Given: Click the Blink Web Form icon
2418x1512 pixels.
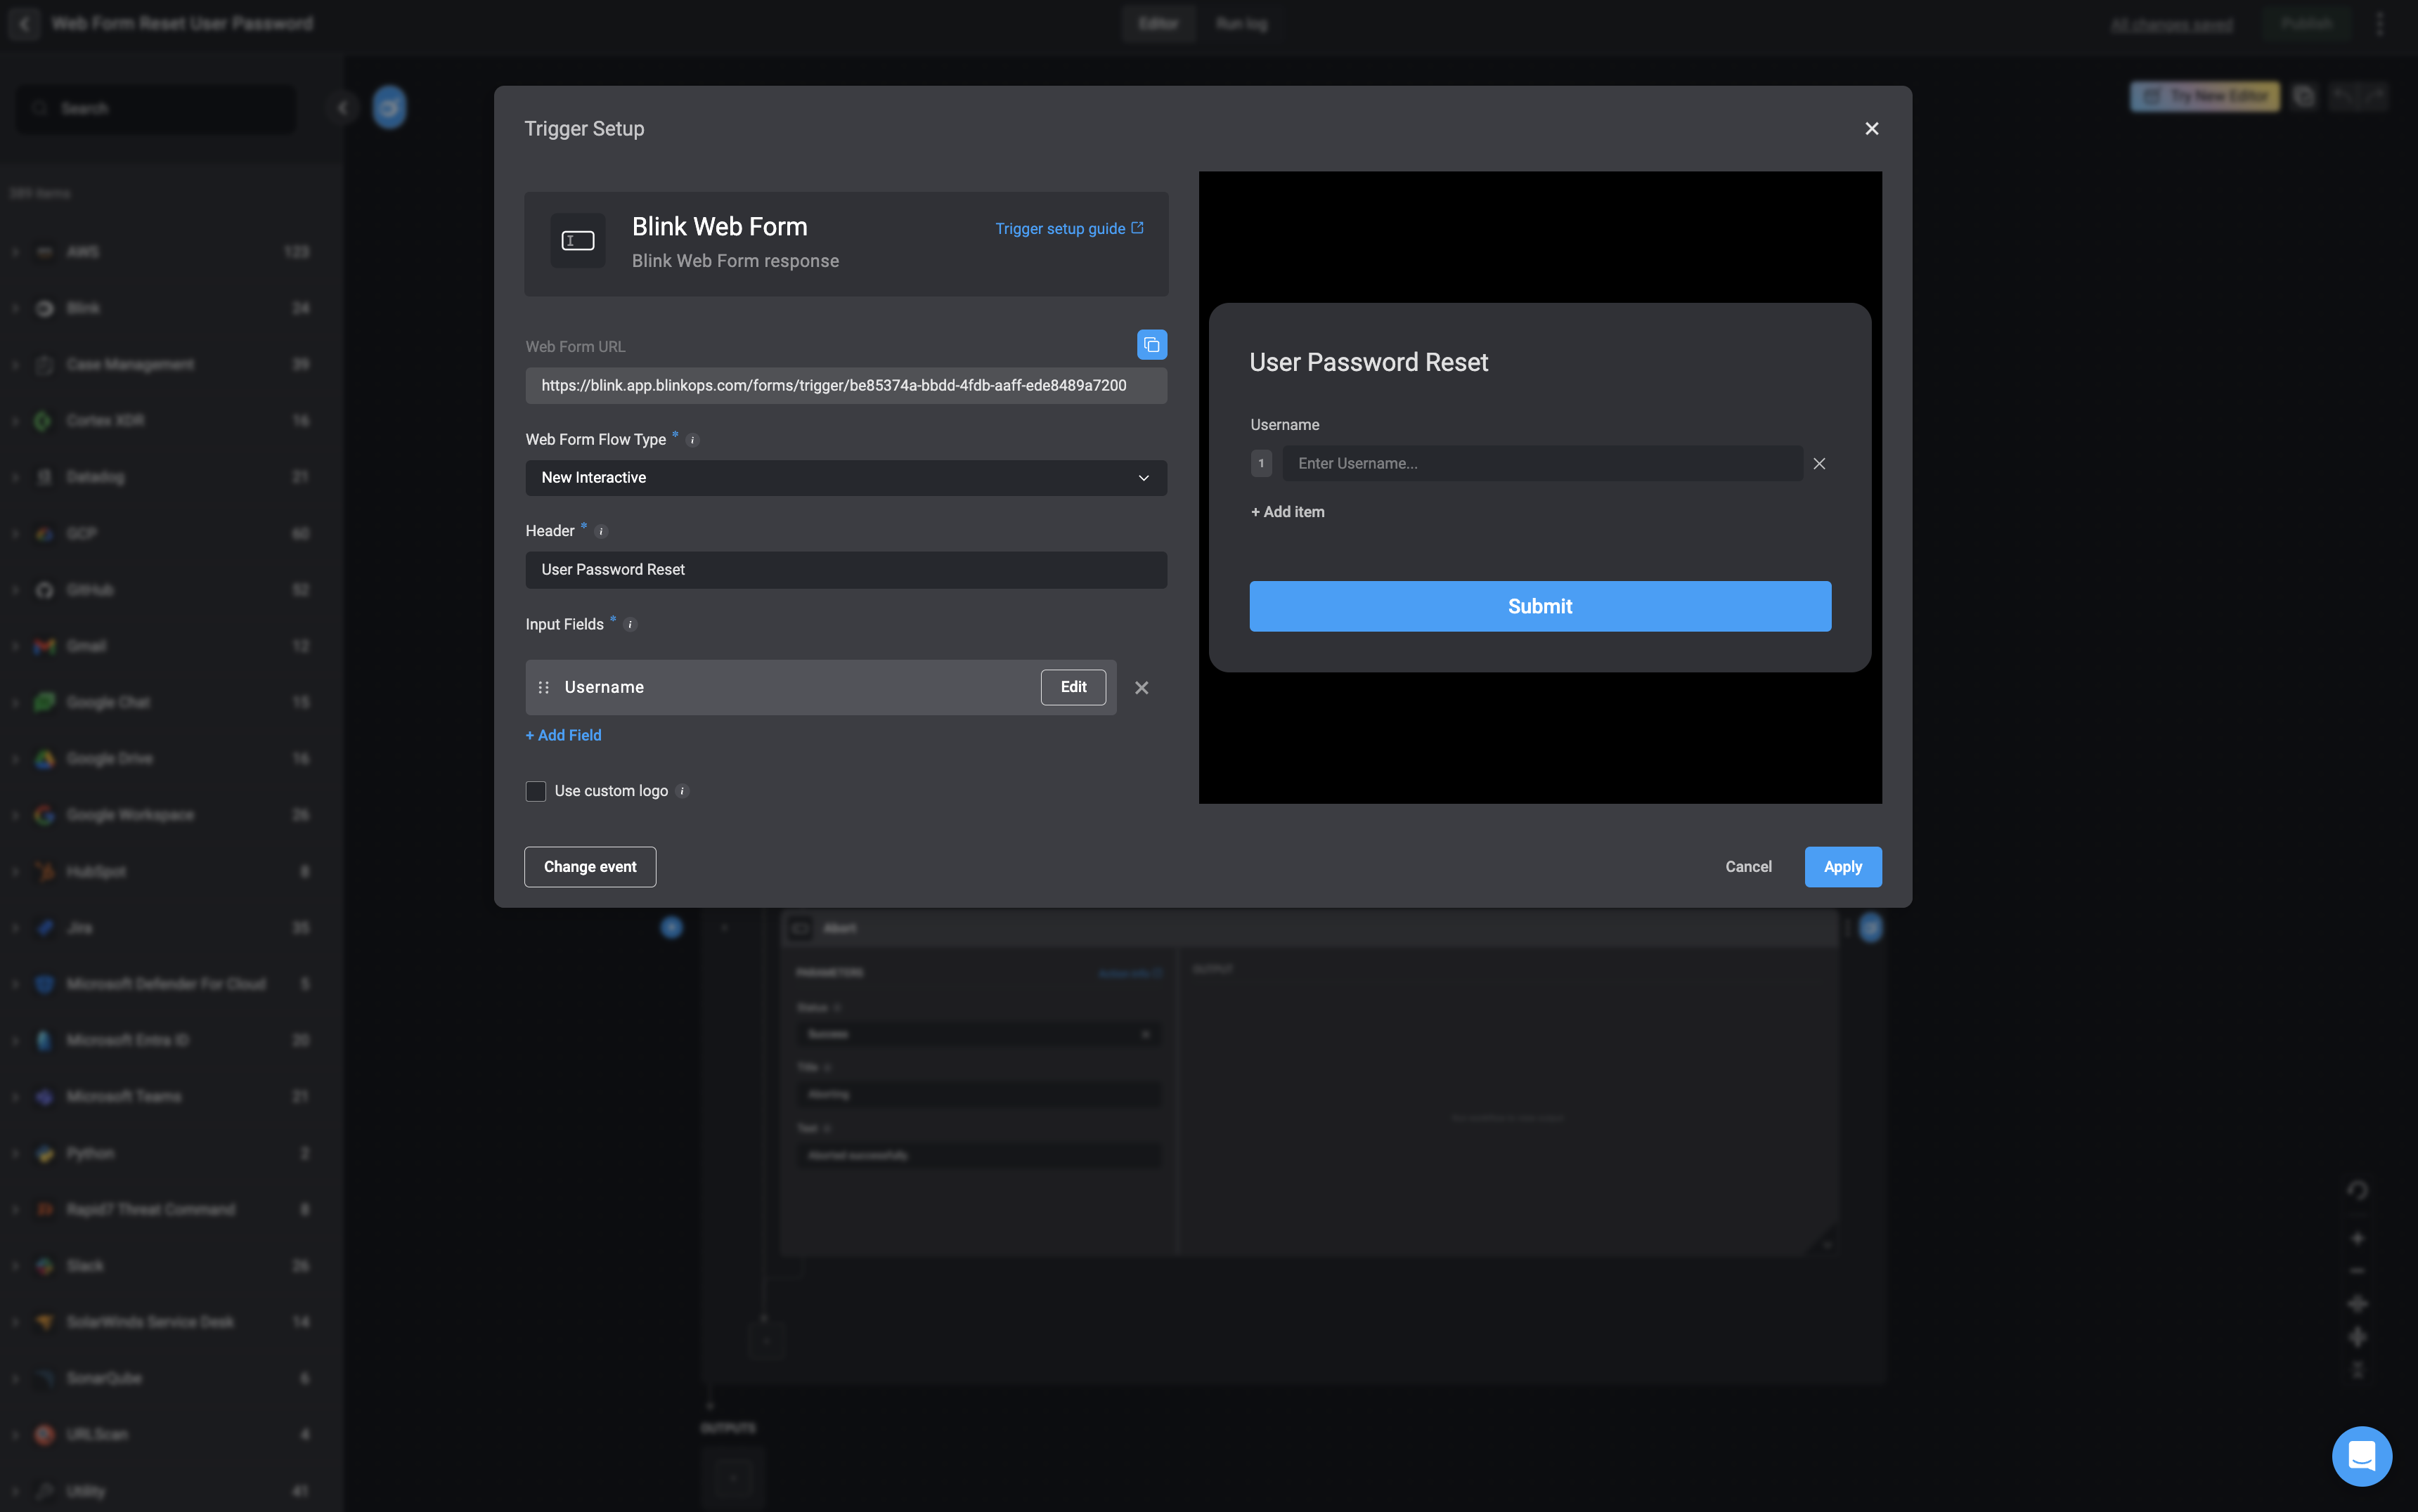Looking at the screenshot, I should 578,241.
